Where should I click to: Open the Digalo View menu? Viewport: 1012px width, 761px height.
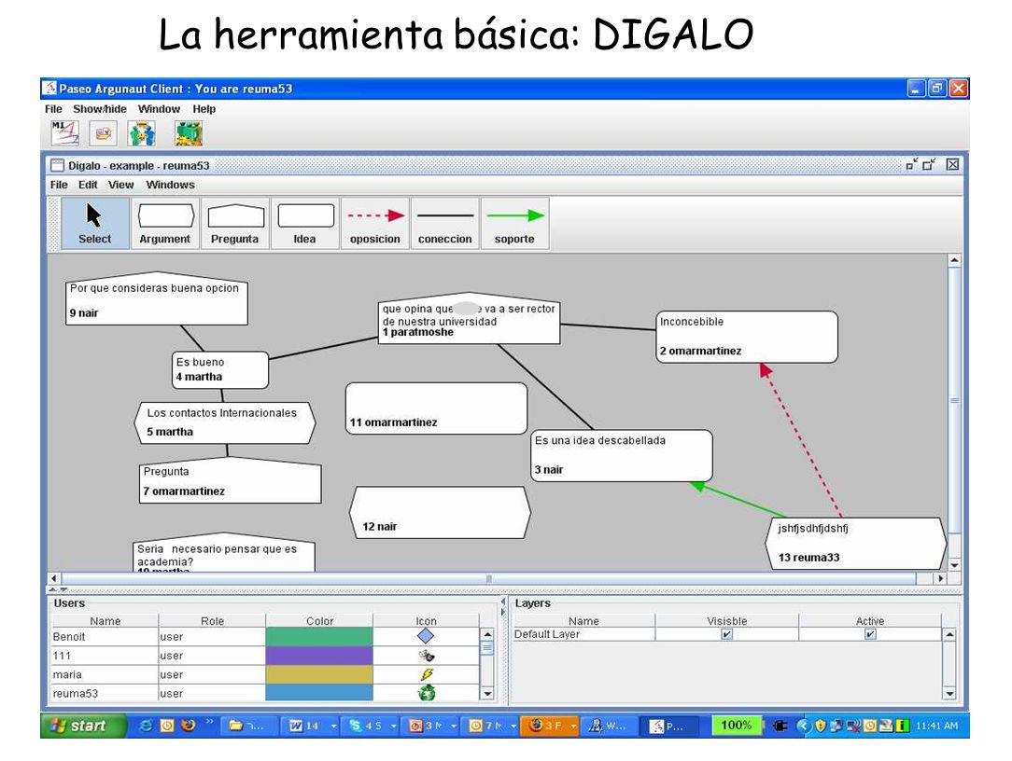point(120,185)
